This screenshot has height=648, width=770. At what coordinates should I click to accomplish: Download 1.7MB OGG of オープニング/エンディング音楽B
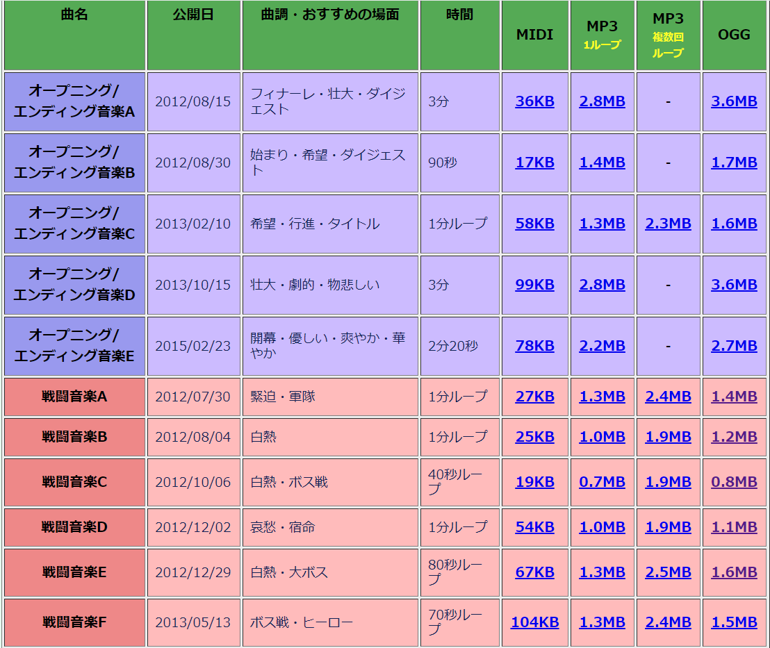click(734, 163)
